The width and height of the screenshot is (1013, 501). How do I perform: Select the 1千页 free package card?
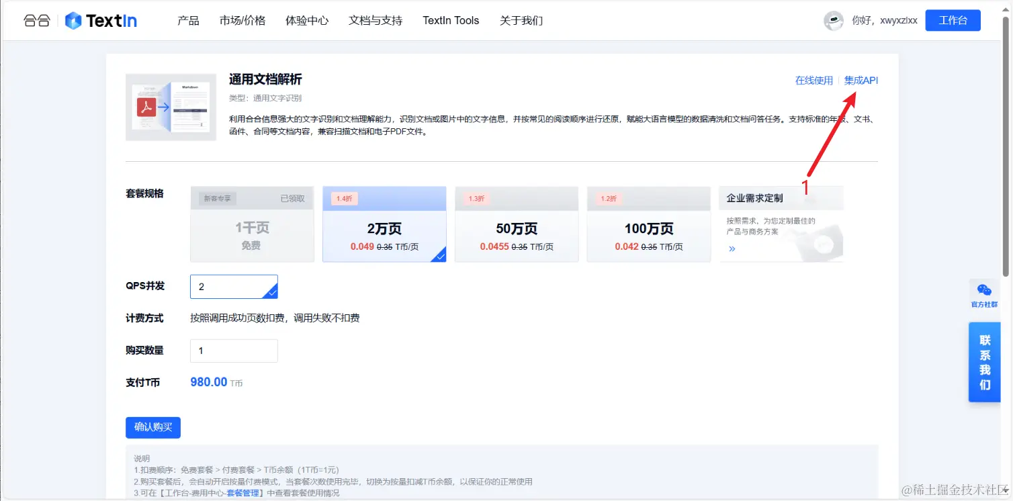[252, 224]
